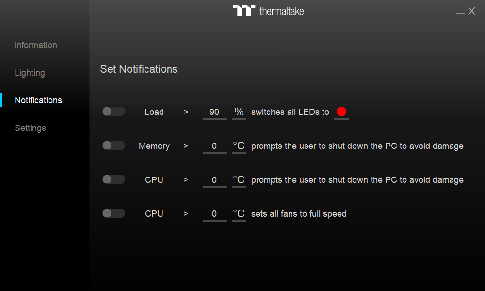This screenshot has height=291, width=485.
Task: Edit CPU fan speed temperature field
Action: tap(214, 214)
